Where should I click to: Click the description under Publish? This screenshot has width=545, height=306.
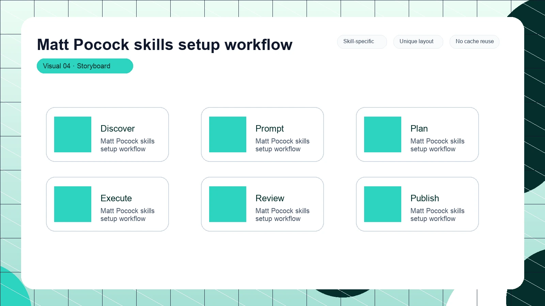click(x=437, y=215)
